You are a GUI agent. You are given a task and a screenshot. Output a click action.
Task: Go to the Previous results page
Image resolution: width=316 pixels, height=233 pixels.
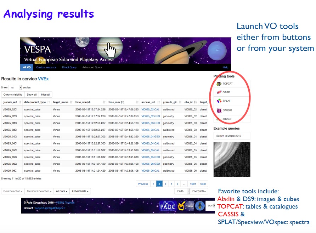point(143,184)
